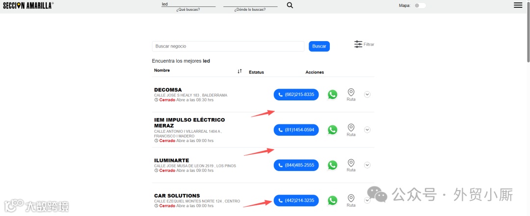This screenshot has width=530, height=216.
Task: Expand the ILUMINARTE row details
Action: 368,165
